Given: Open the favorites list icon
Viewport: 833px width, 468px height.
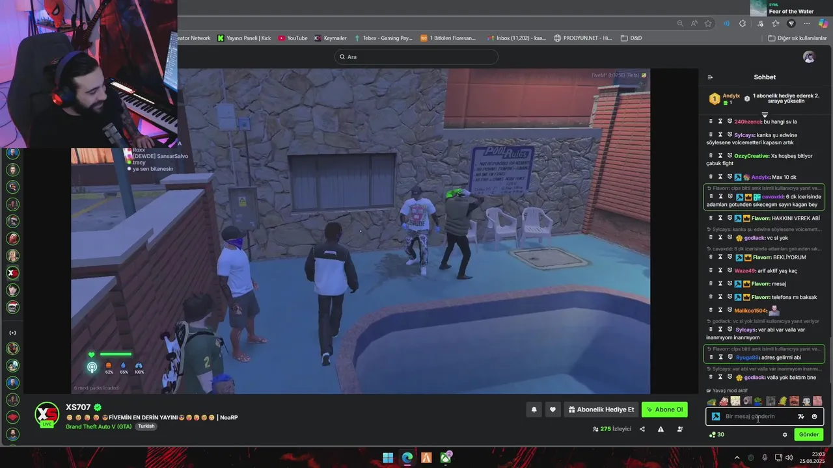Looking at the screenshot, I should pyautogui.click(x=774, y=23).
